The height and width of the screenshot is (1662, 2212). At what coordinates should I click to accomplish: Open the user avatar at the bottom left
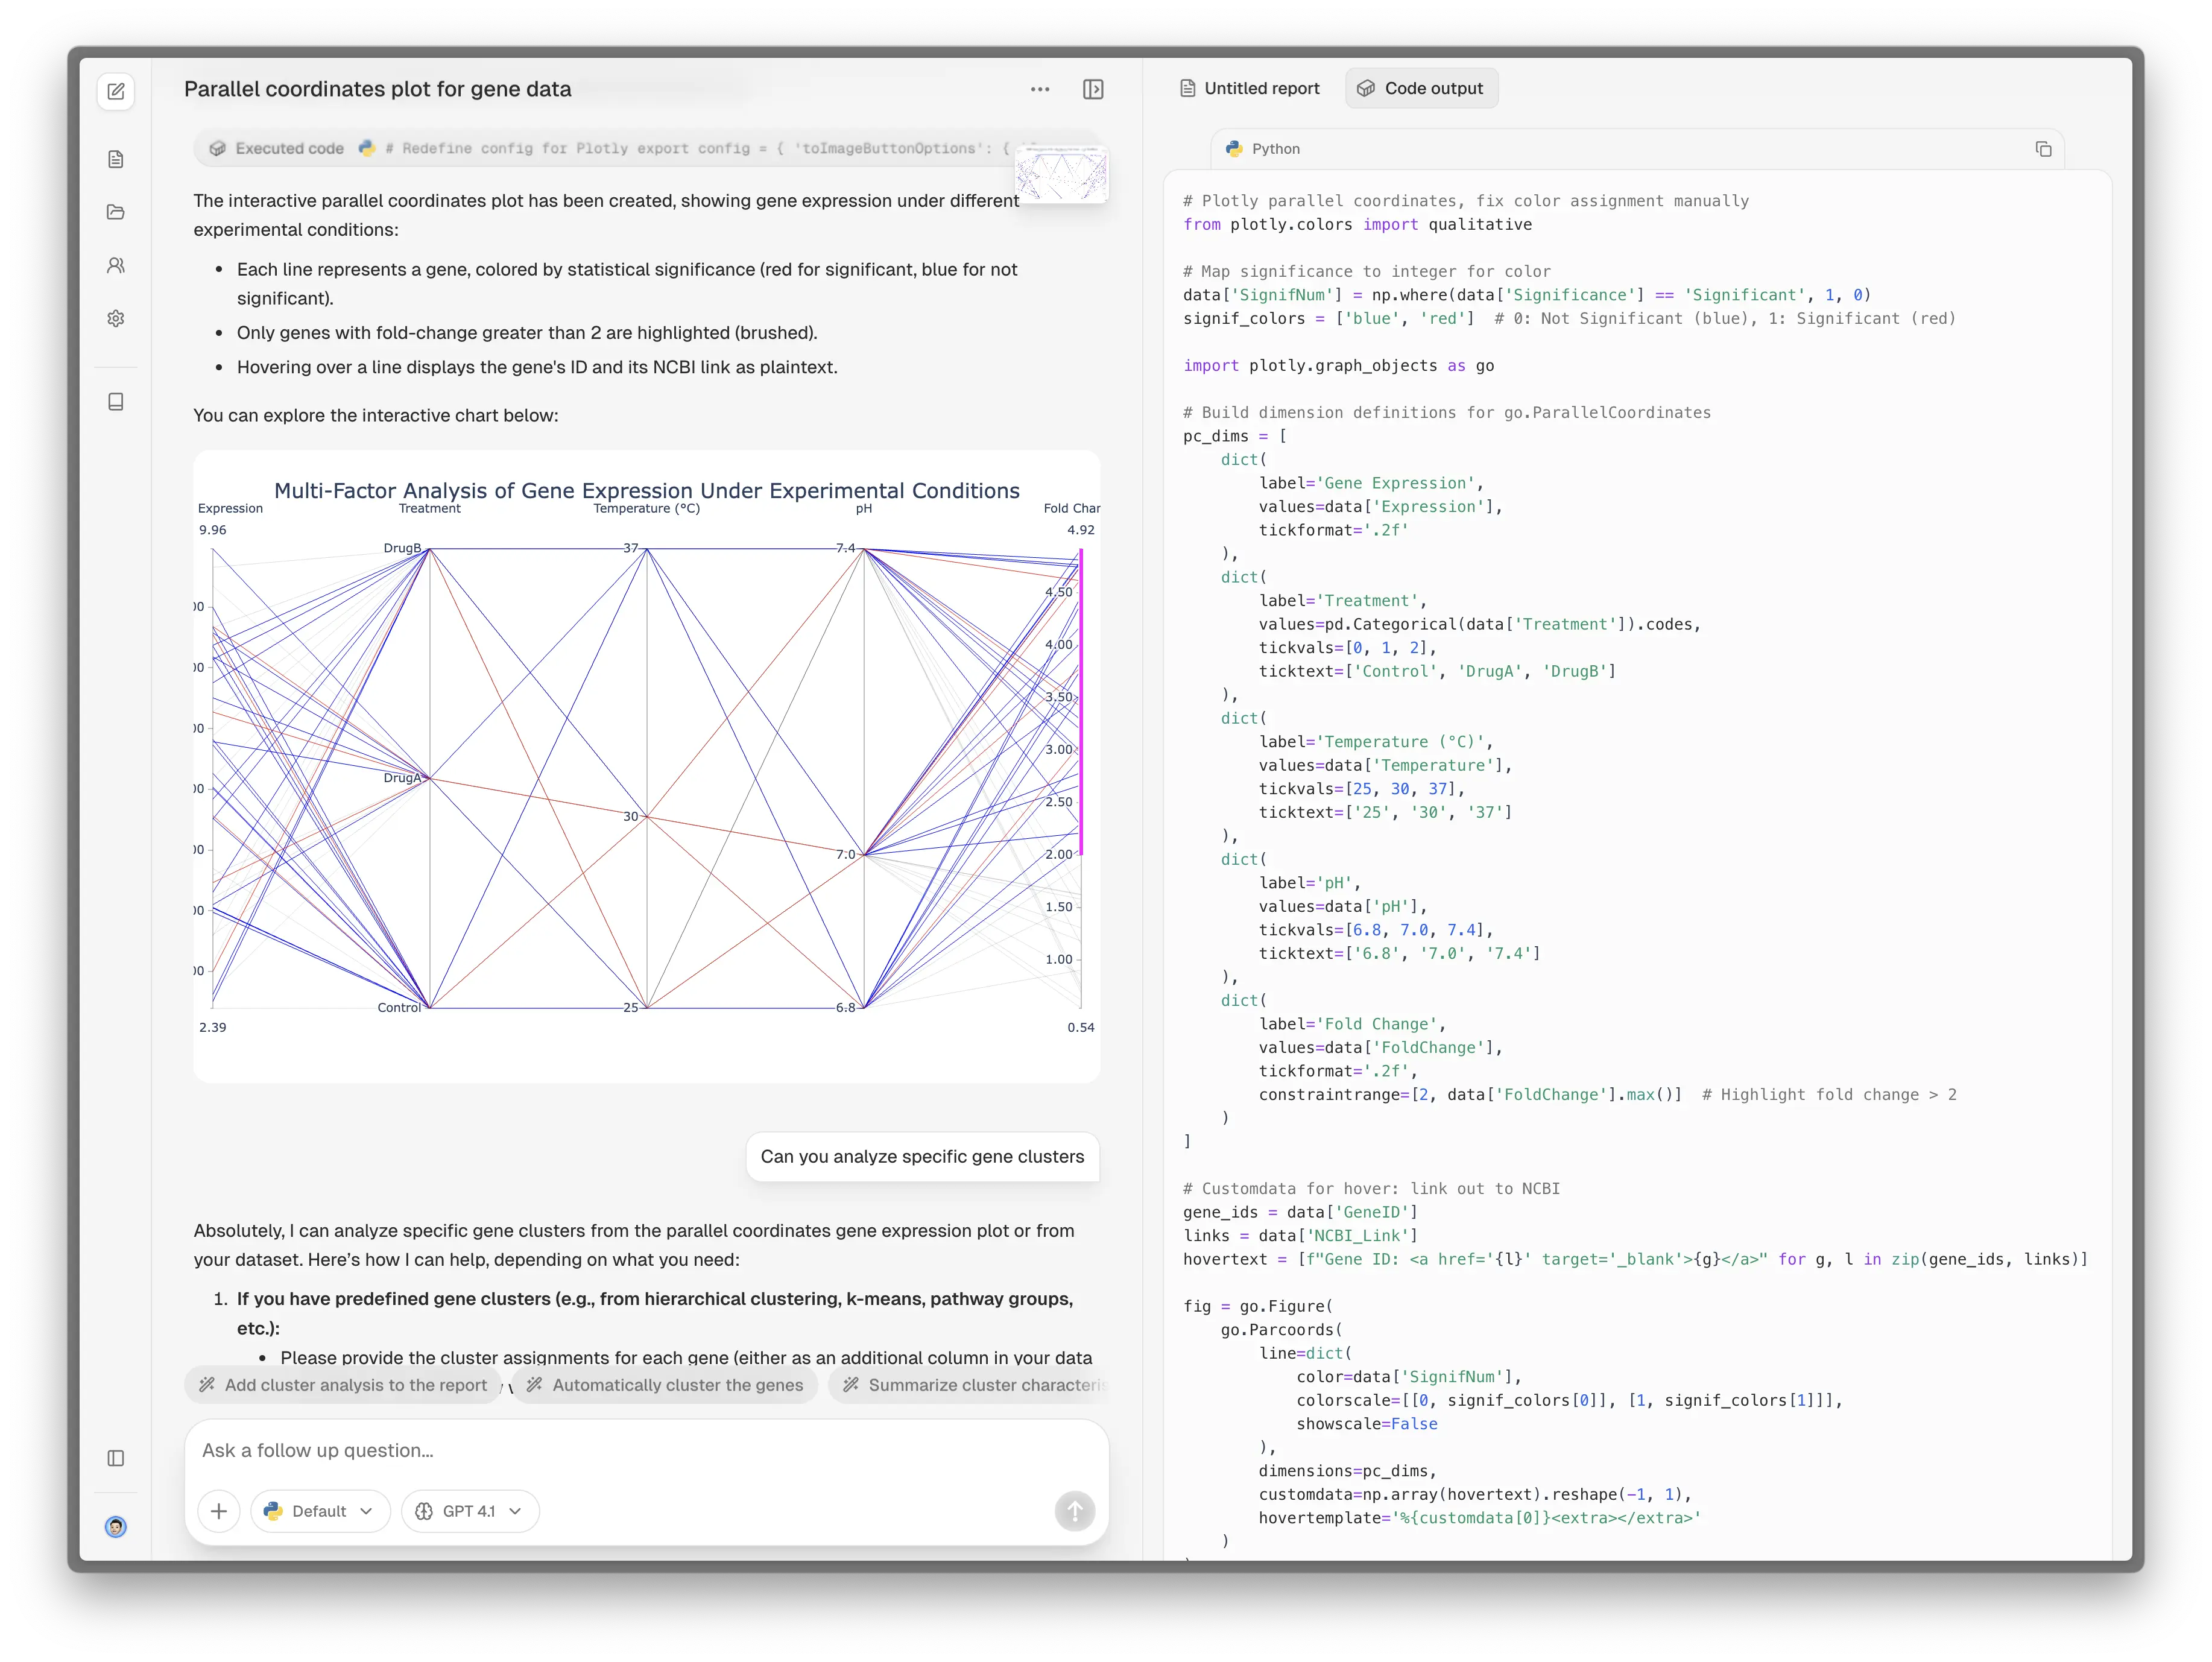[116, 1526]
